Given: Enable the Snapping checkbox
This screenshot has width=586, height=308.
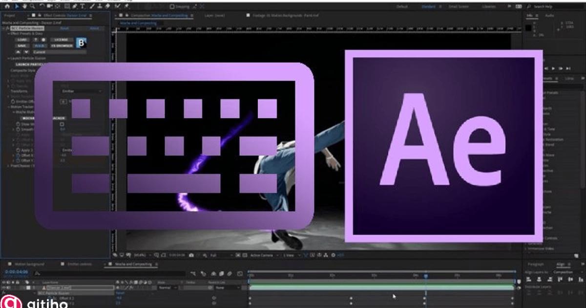Looking at the screenshot, I should [x=171, y=7].
